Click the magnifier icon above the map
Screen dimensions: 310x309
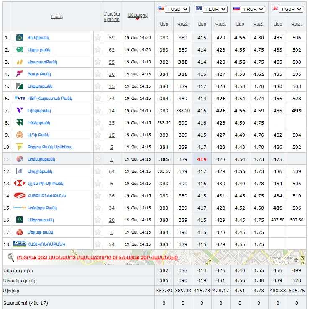click(x=11, y=257)
